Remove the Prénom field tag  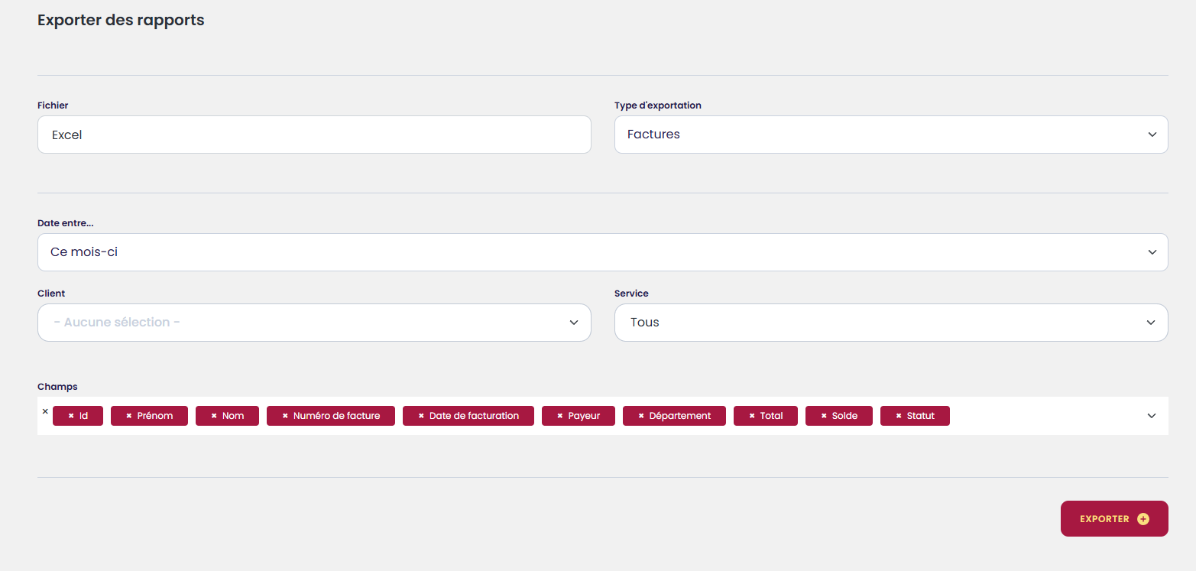pyautogui.click(x=129, y=416)
